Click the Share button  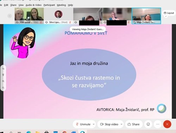coord(134,124)
